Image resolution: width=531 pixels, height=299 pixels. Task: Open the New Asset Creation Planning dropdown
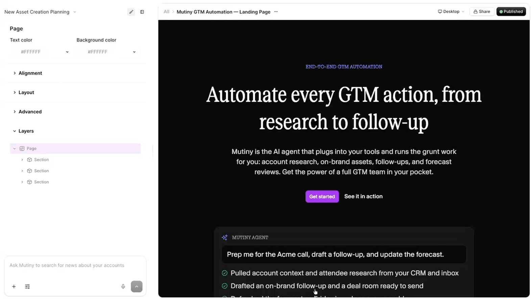click(41, 12)
